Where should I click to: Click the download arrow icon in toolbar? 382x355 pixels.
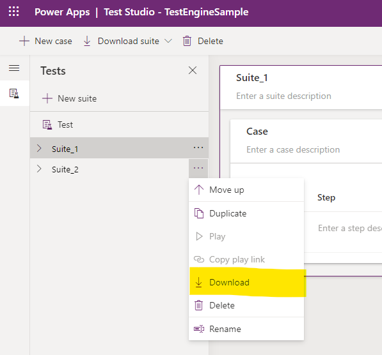click(x=87, y=41)
